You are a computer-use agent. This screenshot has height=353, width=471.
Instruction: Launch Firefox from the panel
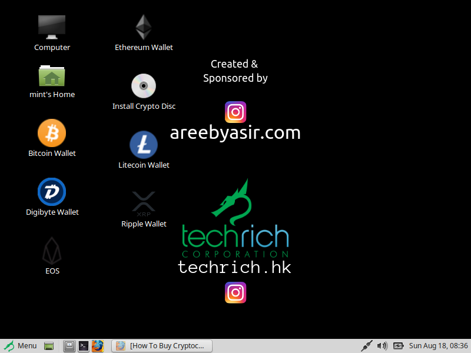[98, 346]
